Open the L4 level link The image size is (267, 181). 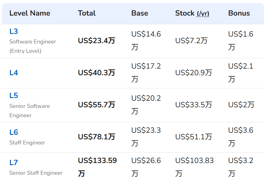[13, 73]
